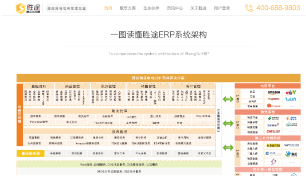Click the 第三方仓储系统 panel header

268,138
